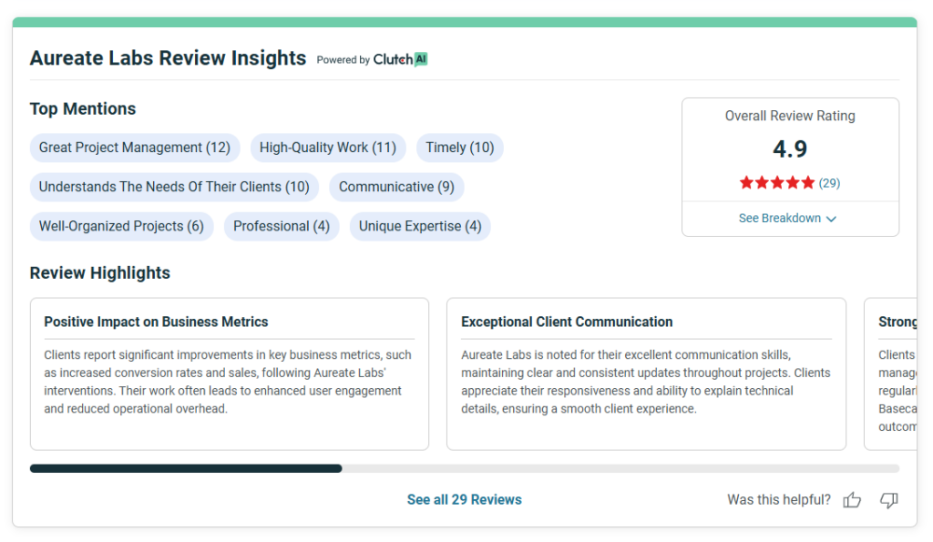Open the Positive Impact on Business Metrics card
Viewport: 933px width, 542px height.
click(x=230, y=373)
